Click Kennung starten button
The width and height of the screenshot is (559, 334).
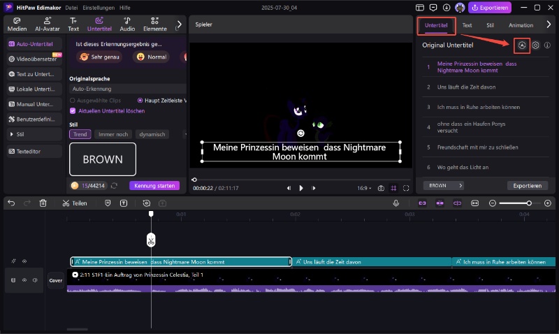pos(154,186)
